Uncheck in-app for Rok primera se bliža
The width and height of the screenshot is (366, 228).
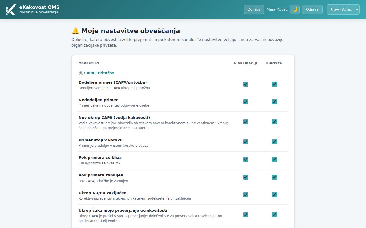(x=246, y=159)
